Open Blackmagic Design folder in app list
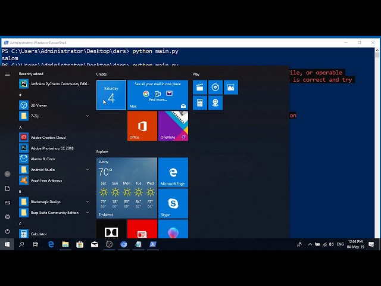Viewport: 381px width, 286px height. (x=54, y=201)
